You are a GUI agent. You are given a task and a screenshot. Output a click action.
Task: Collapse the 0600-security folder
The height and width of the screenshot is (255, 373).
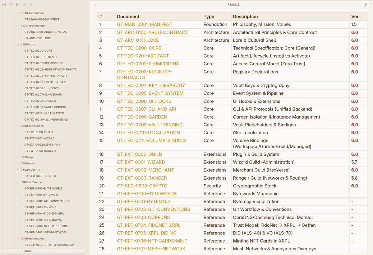coord(18,170)
